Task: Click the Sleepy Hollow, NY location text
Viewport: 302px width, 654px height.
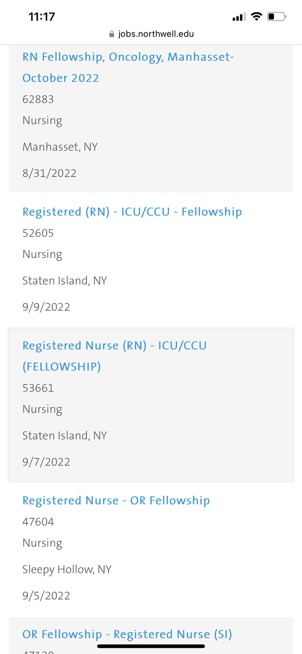Action: [67, 569]
